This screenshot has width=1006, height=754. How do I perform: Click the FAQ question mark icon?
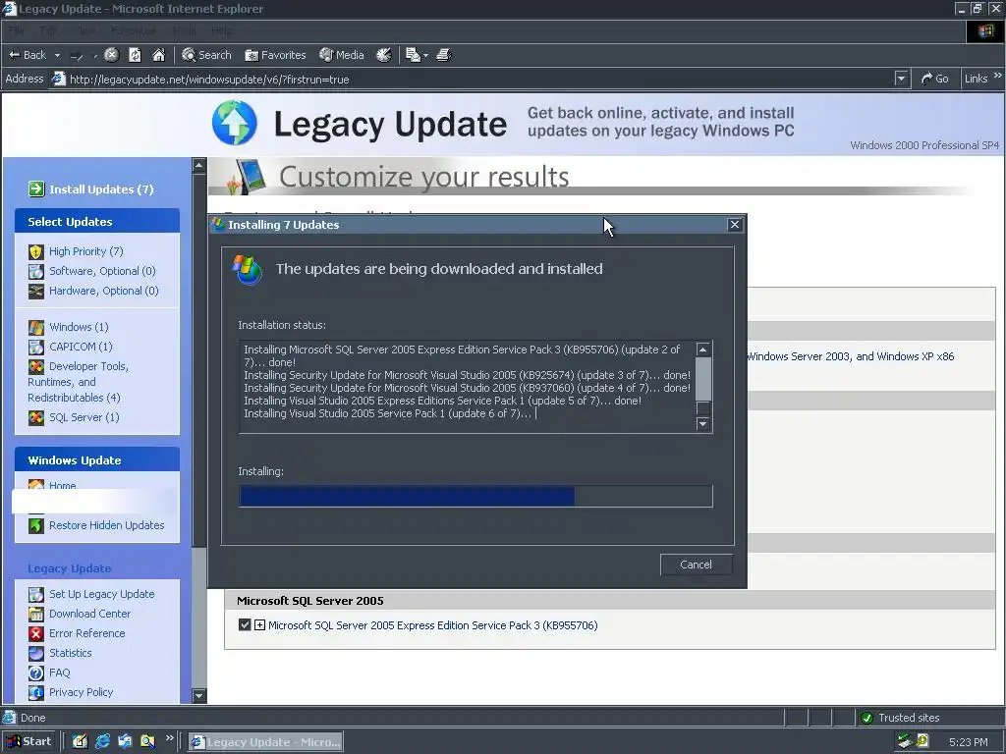36,673
